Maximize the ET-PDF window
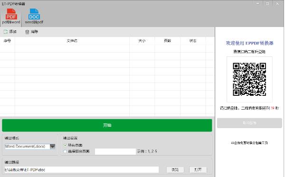The width and height of the screenshot is (286, 177). pyautogui.click(x=267, y=3)
